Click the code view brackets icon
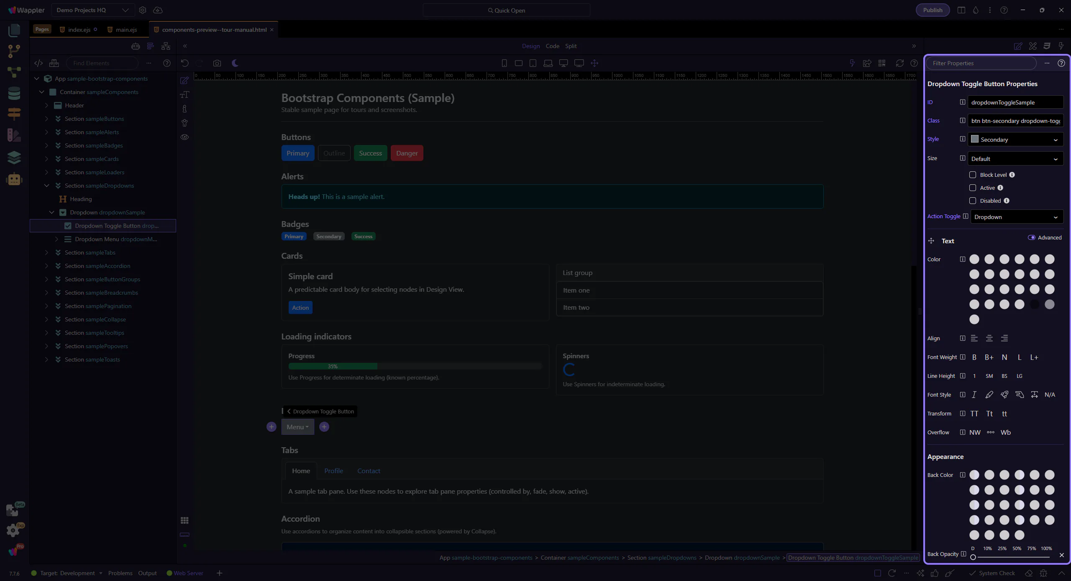The width and height of the screenshot is (1071, 581). pos(38,63)
